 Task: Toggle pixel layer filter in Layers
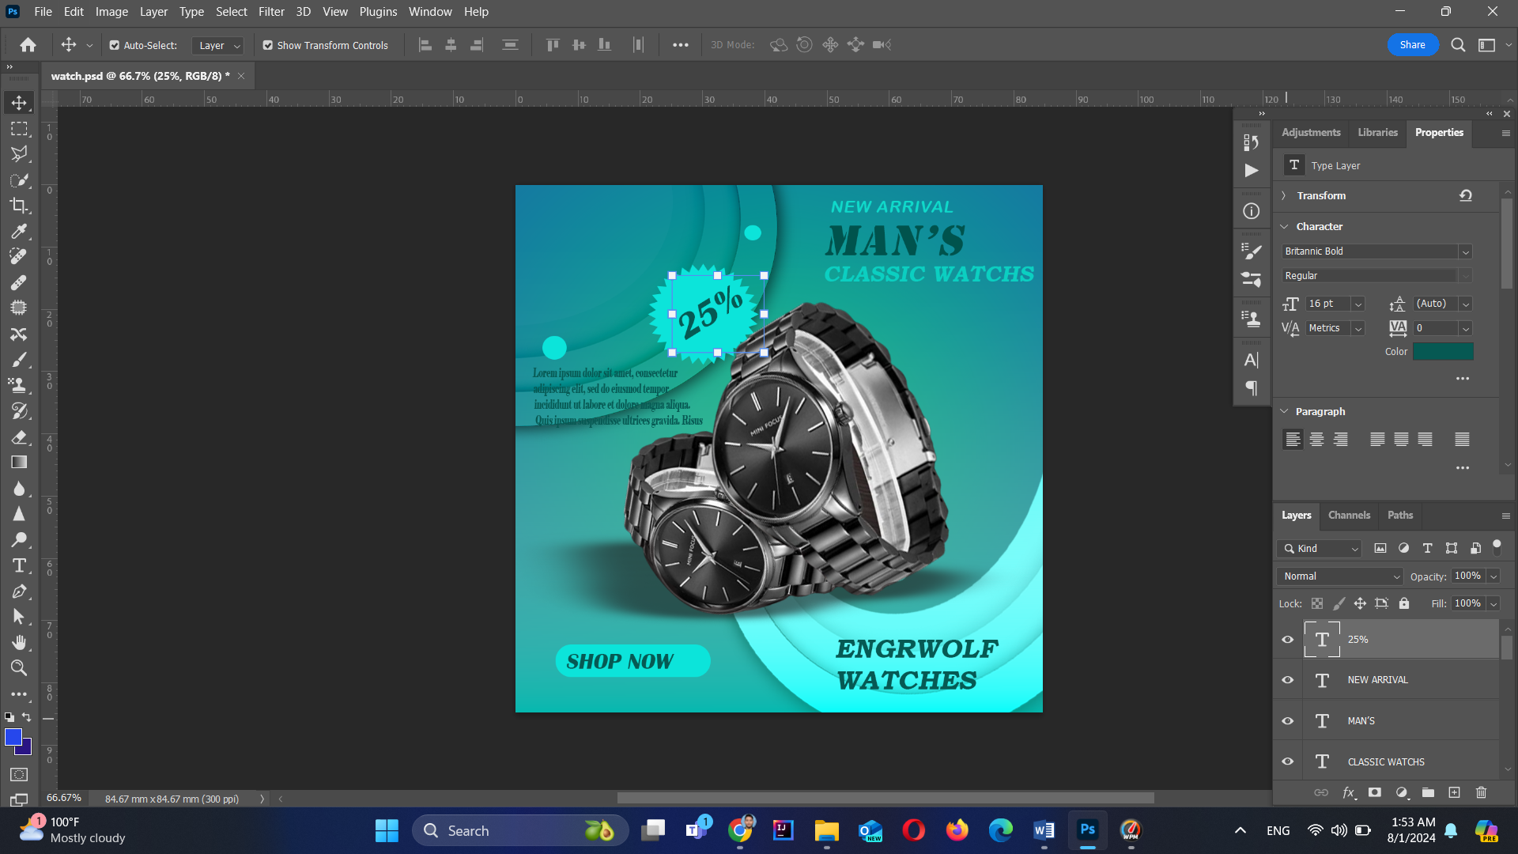[1380, 548]
